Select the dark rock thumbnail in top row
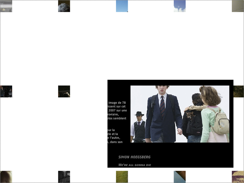 coord(64,6)
